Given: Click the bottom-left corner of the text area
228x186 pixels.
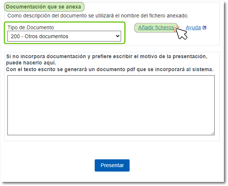Looking at the screenshot, I should pos(9,133).
